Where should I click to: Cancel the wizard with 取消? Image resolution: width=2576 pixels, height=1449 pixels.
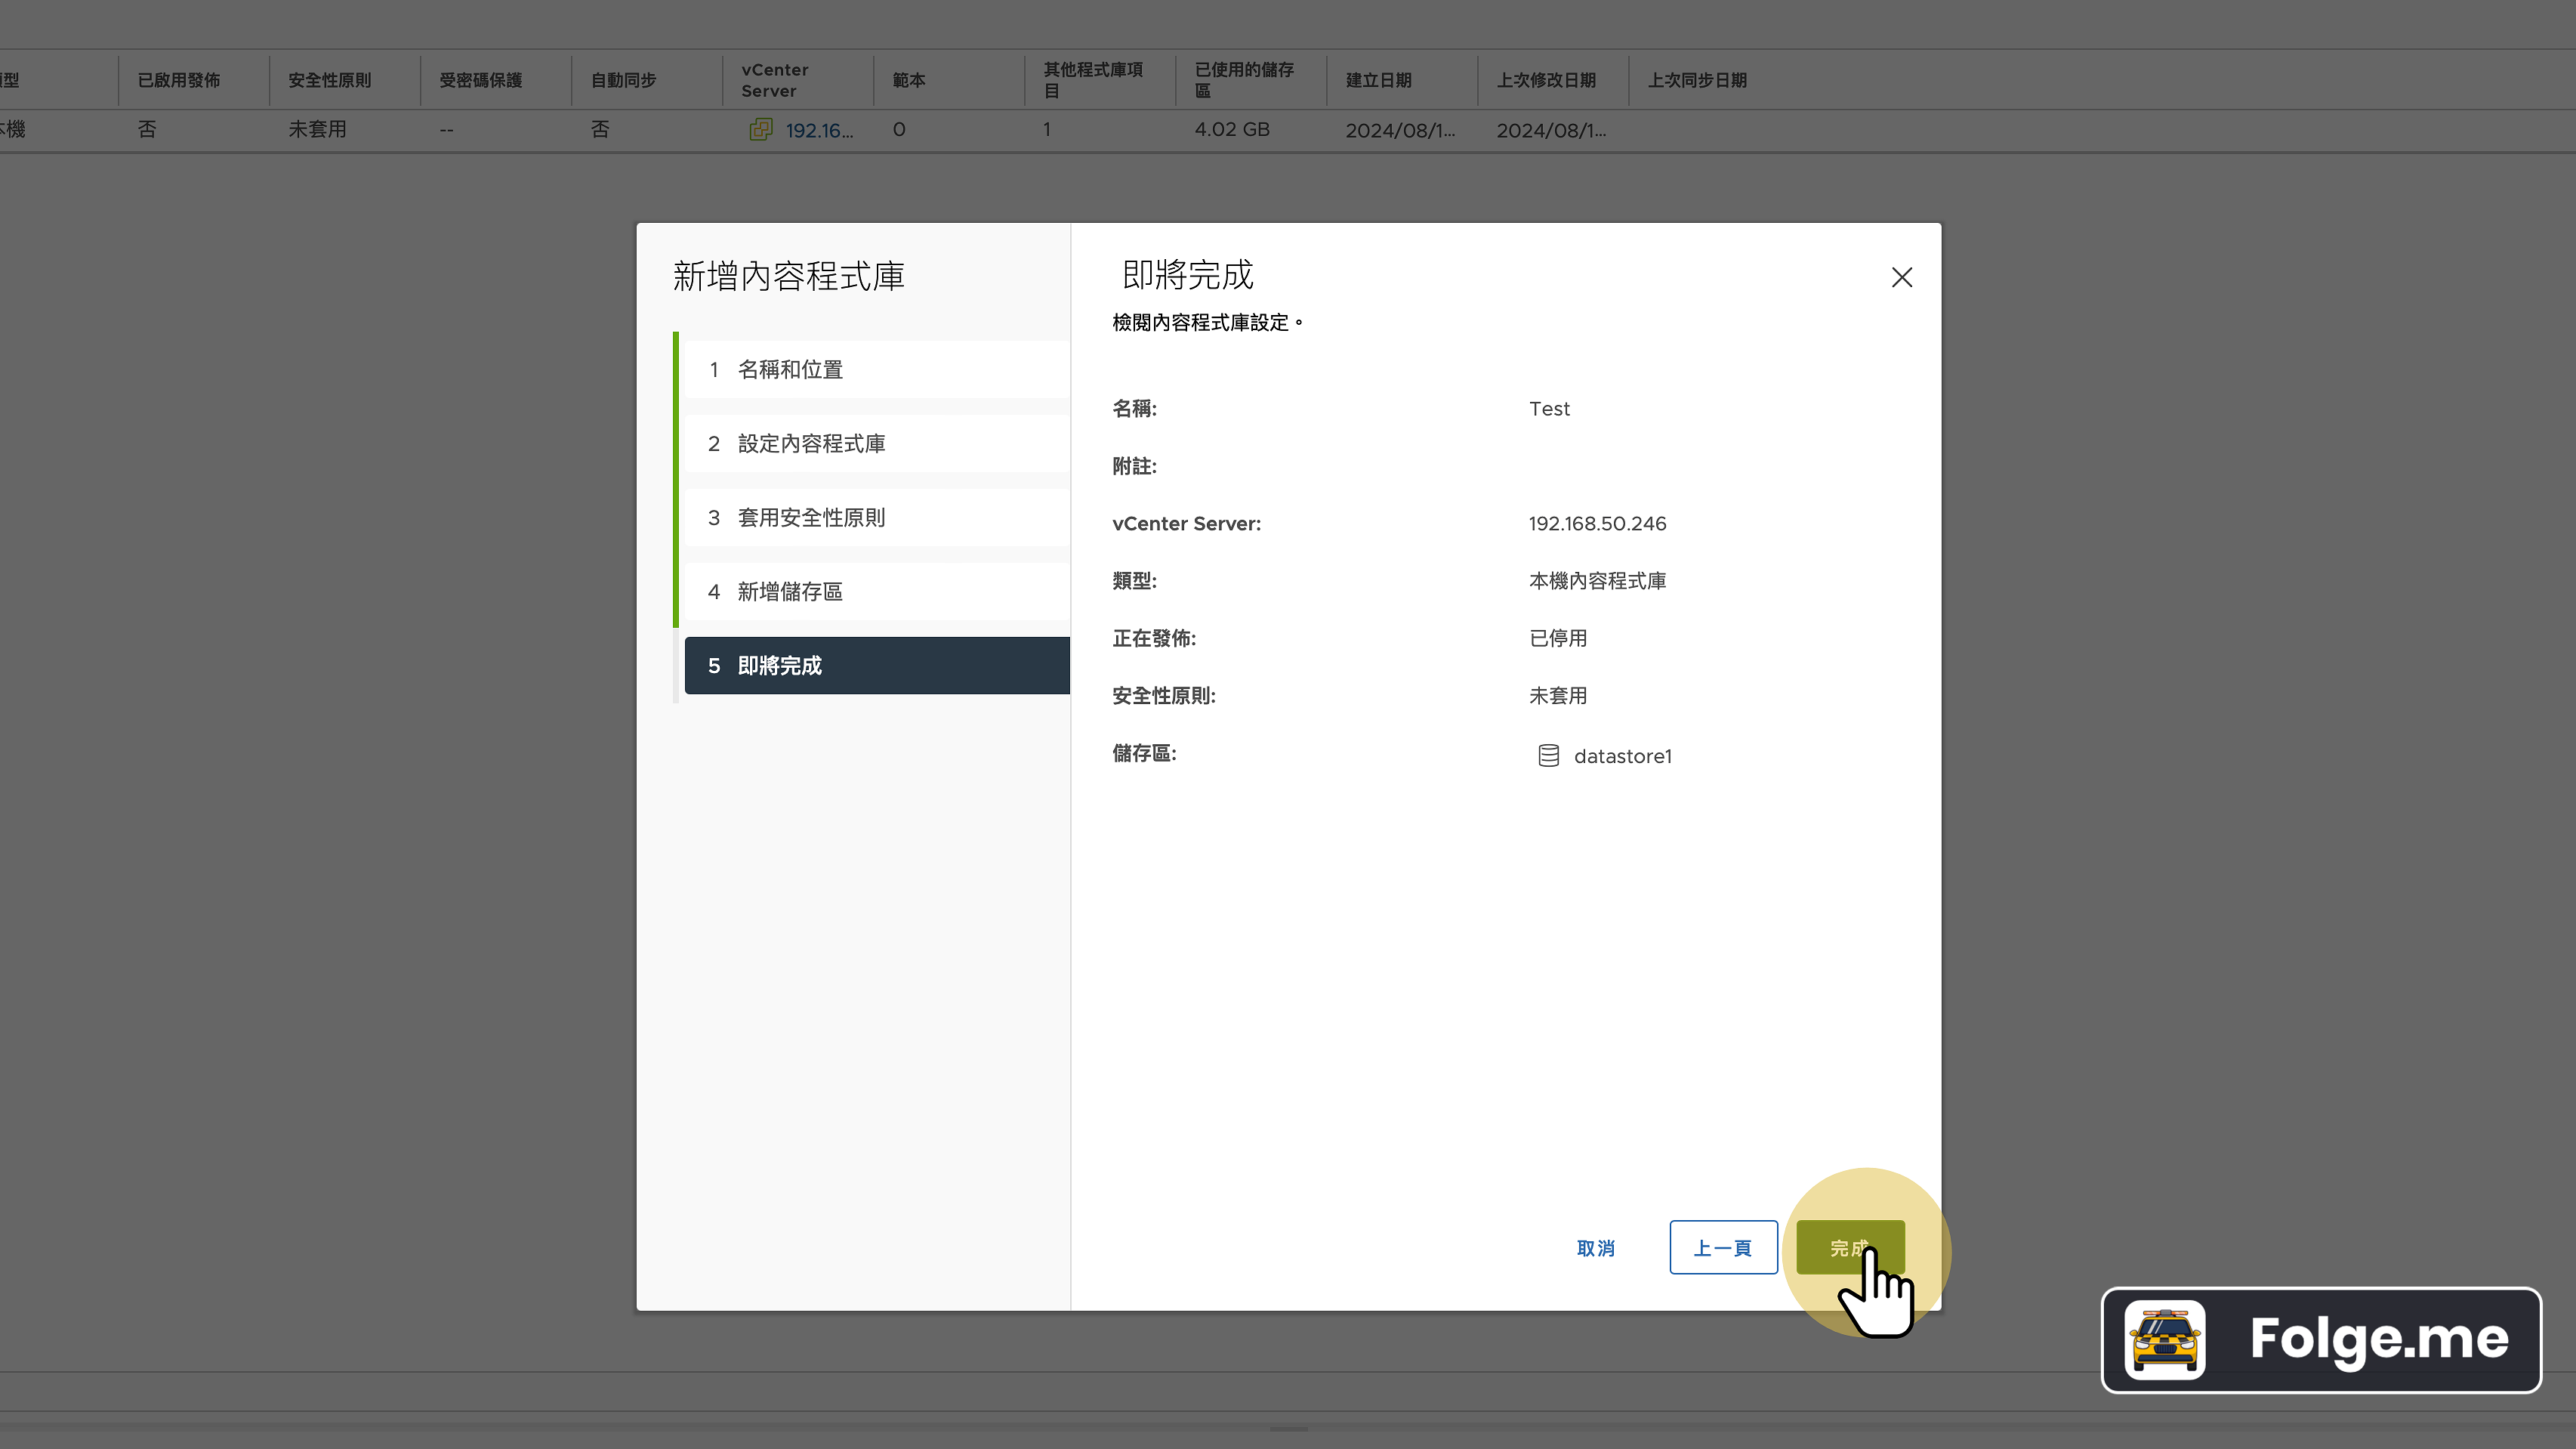[1595, 1248]
